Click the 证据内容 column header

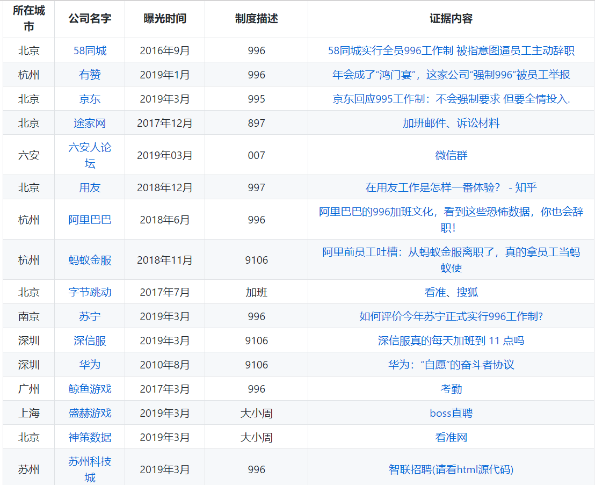(451, 18)
